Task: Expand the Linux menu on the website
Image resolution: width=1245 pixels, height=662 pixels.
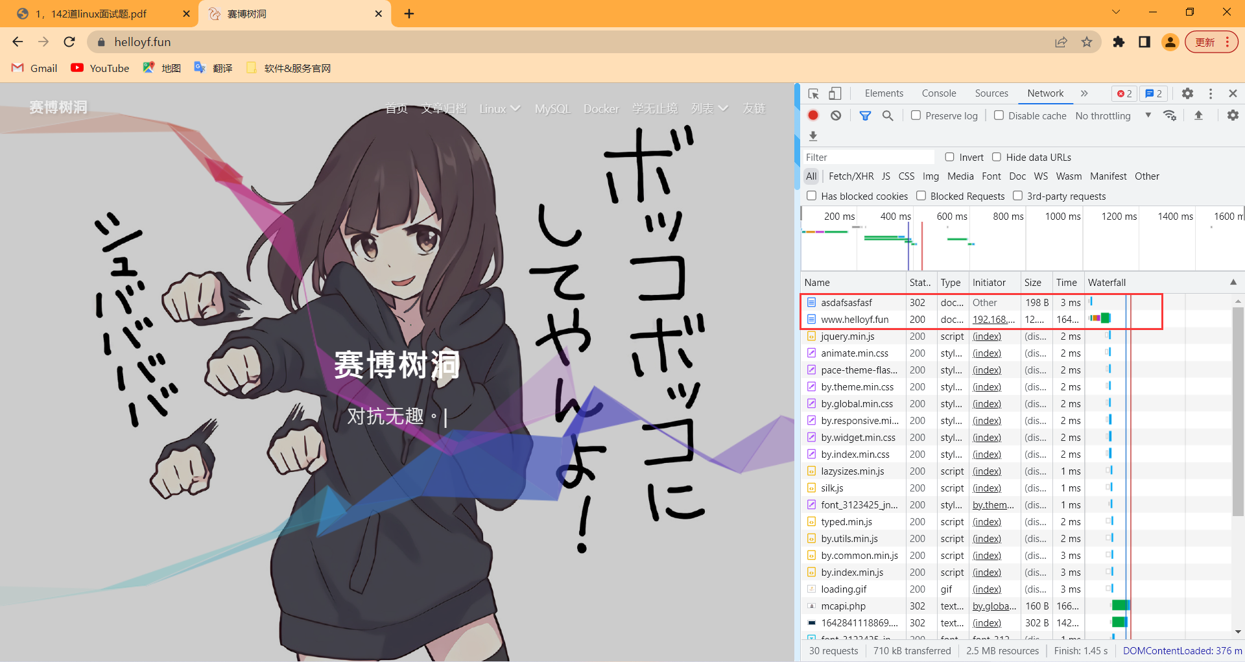Action: (499, 108)
